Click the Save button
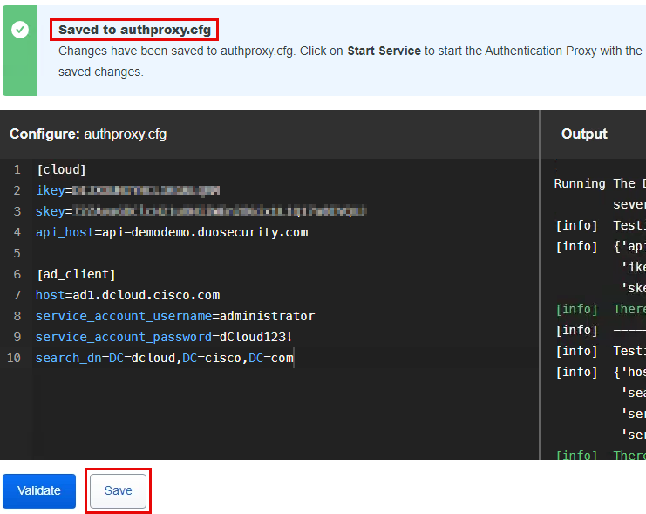646x514 pixels. pos(118,490)
